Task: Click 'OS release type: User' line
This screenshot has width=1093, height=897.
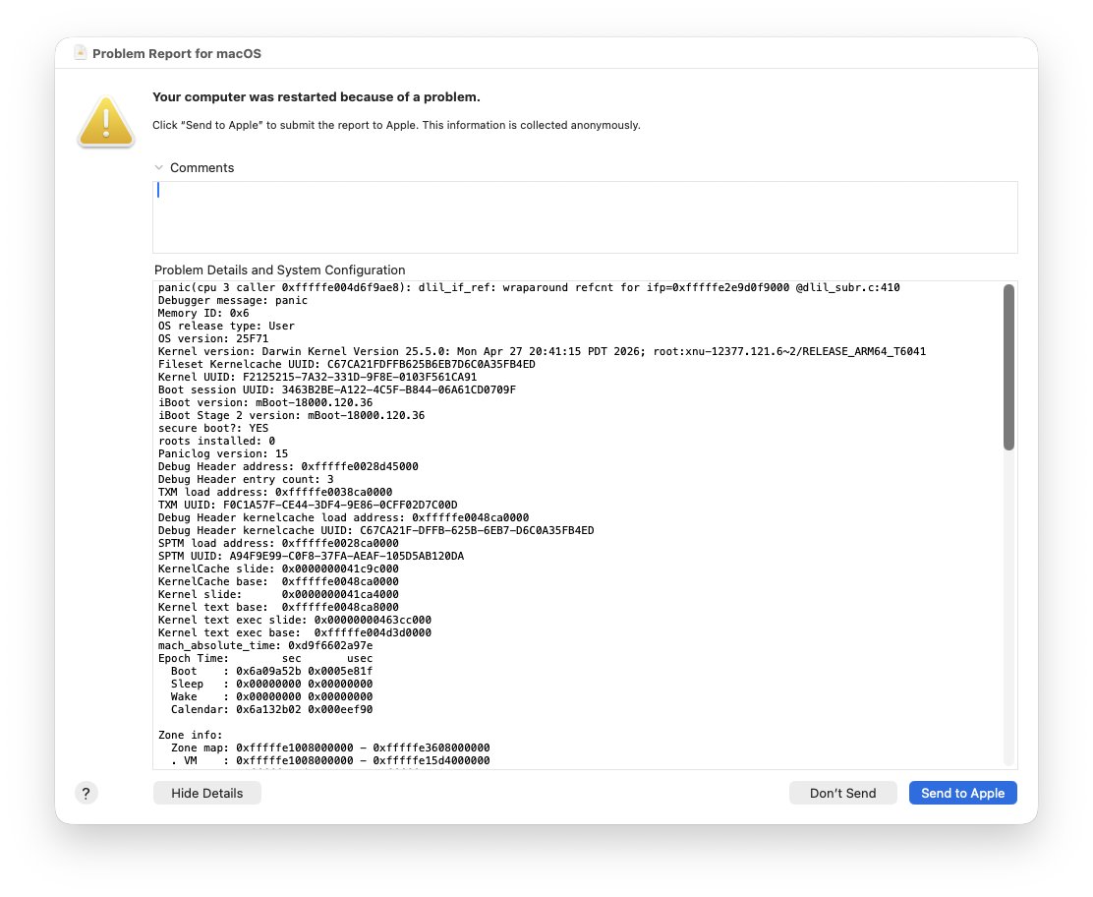Action: point(226,326)
